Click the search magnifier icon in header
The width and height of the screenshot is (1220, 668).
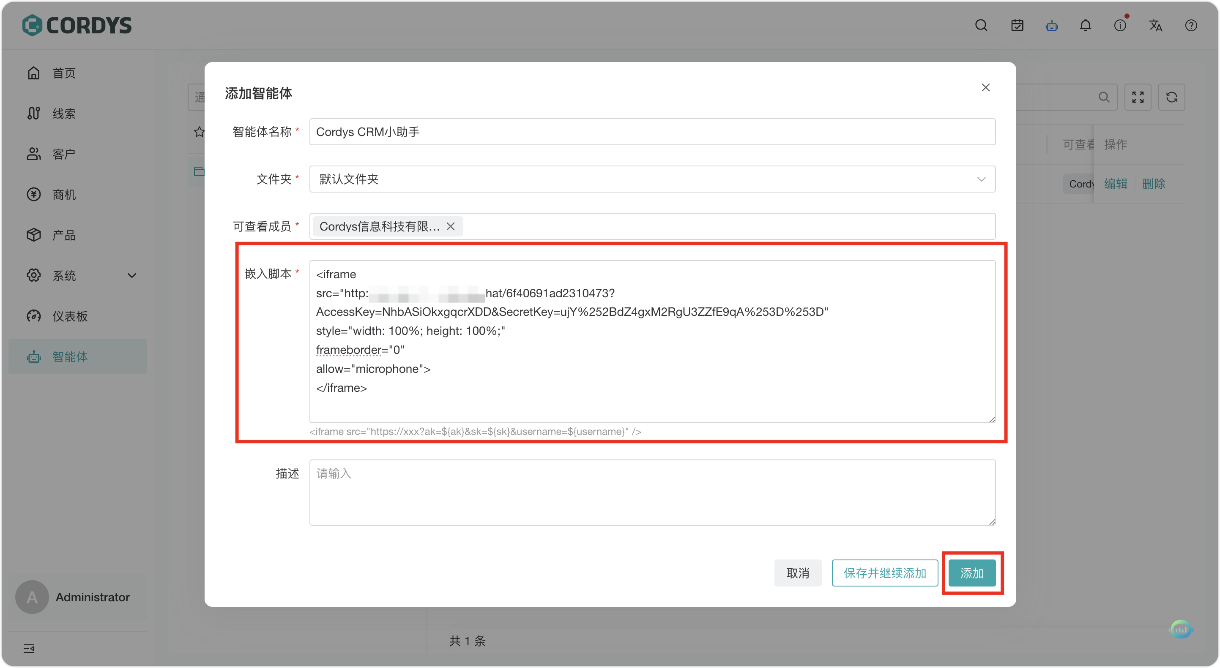point(981,26)
